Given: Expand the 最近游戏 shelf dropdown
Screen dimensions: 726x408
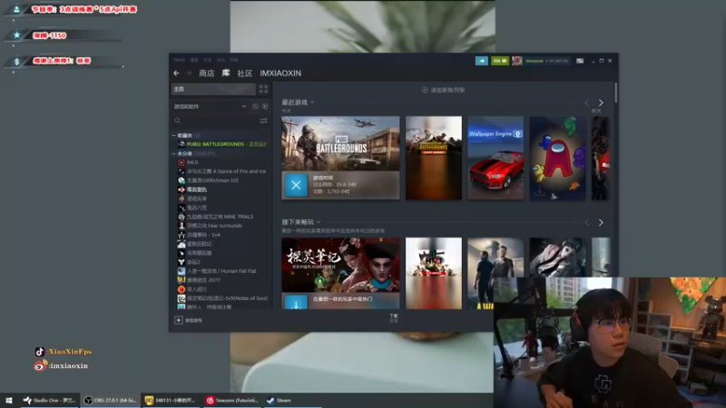Looking at the screenshot, I should [312, 102].
